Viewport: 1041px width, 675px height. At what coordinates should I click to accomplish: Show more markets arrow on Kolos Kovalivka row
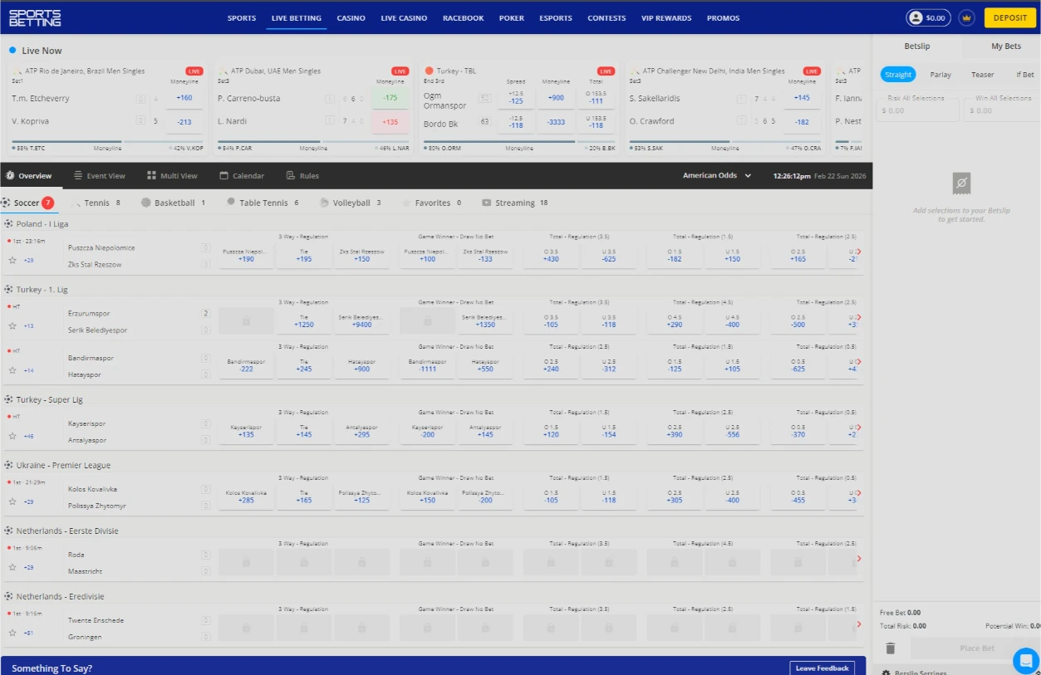coord(859,493)
